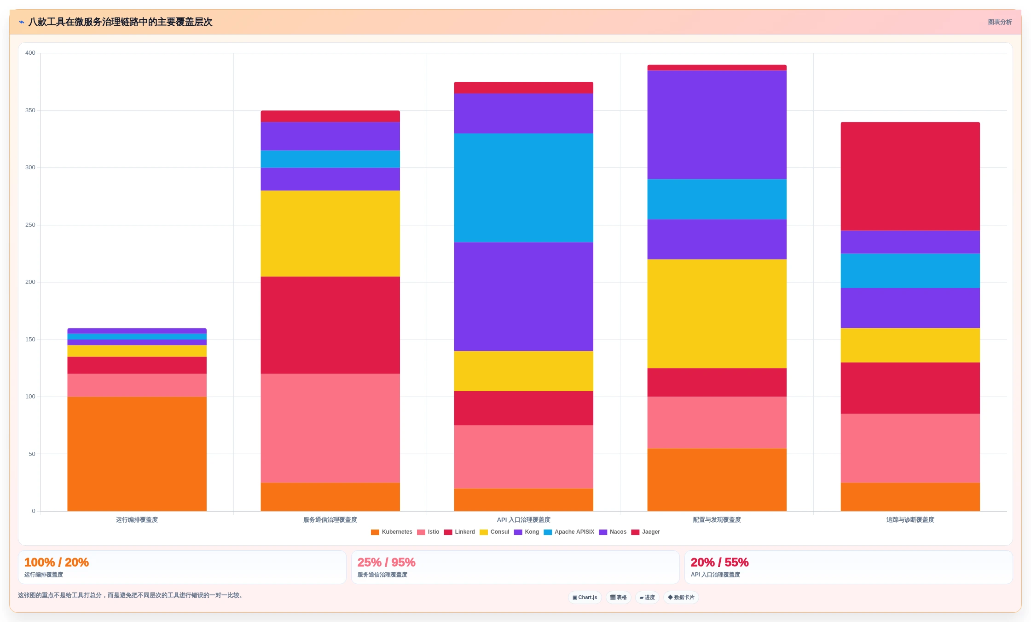Click the Chart.js chip icon
The height and width of the screenshot is (622, 1031).
tap(575, 598)
